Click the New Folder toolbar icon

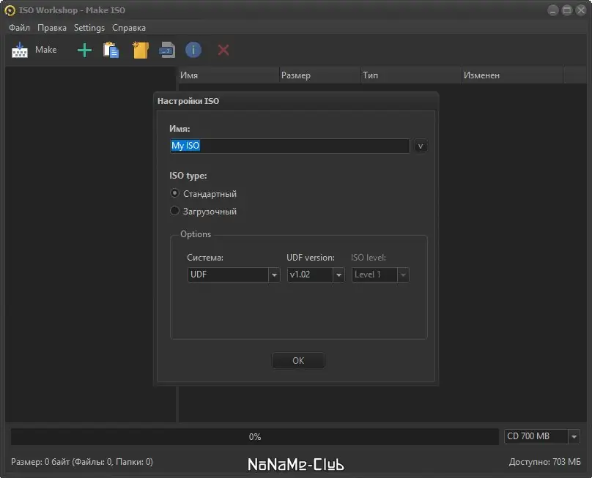140,49
